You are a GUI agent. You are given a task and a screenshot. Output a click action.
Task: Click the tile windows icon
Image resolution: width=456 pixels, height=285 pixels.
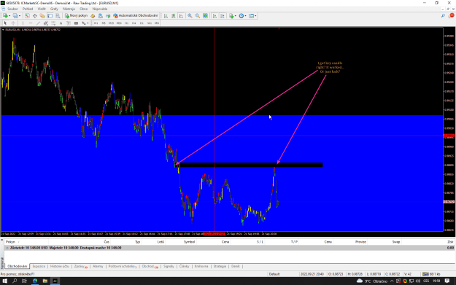coord(205,16)
